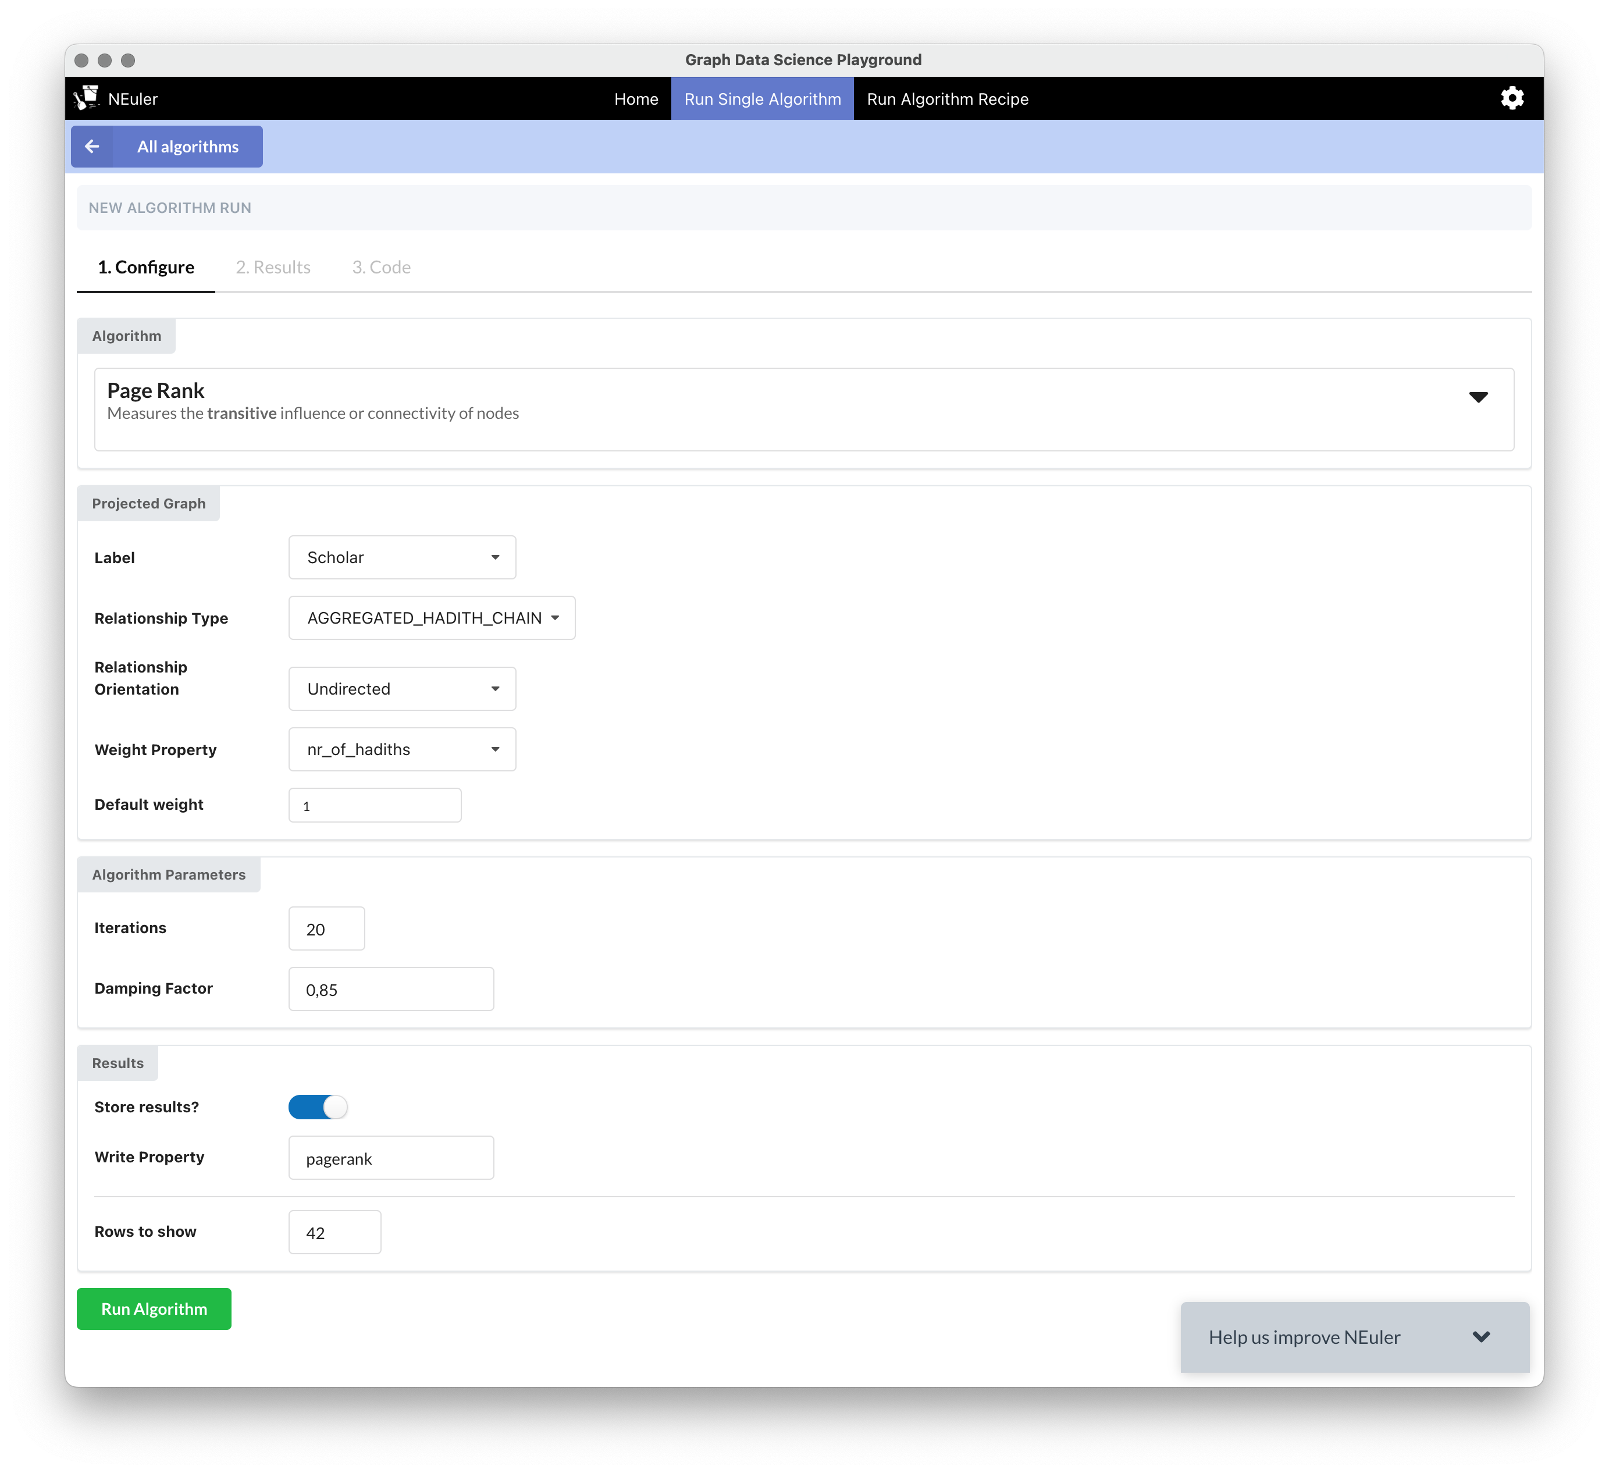Open the Label dropdown showing Scholar
The image size is (1609, 1473).
tap(401, 557)
